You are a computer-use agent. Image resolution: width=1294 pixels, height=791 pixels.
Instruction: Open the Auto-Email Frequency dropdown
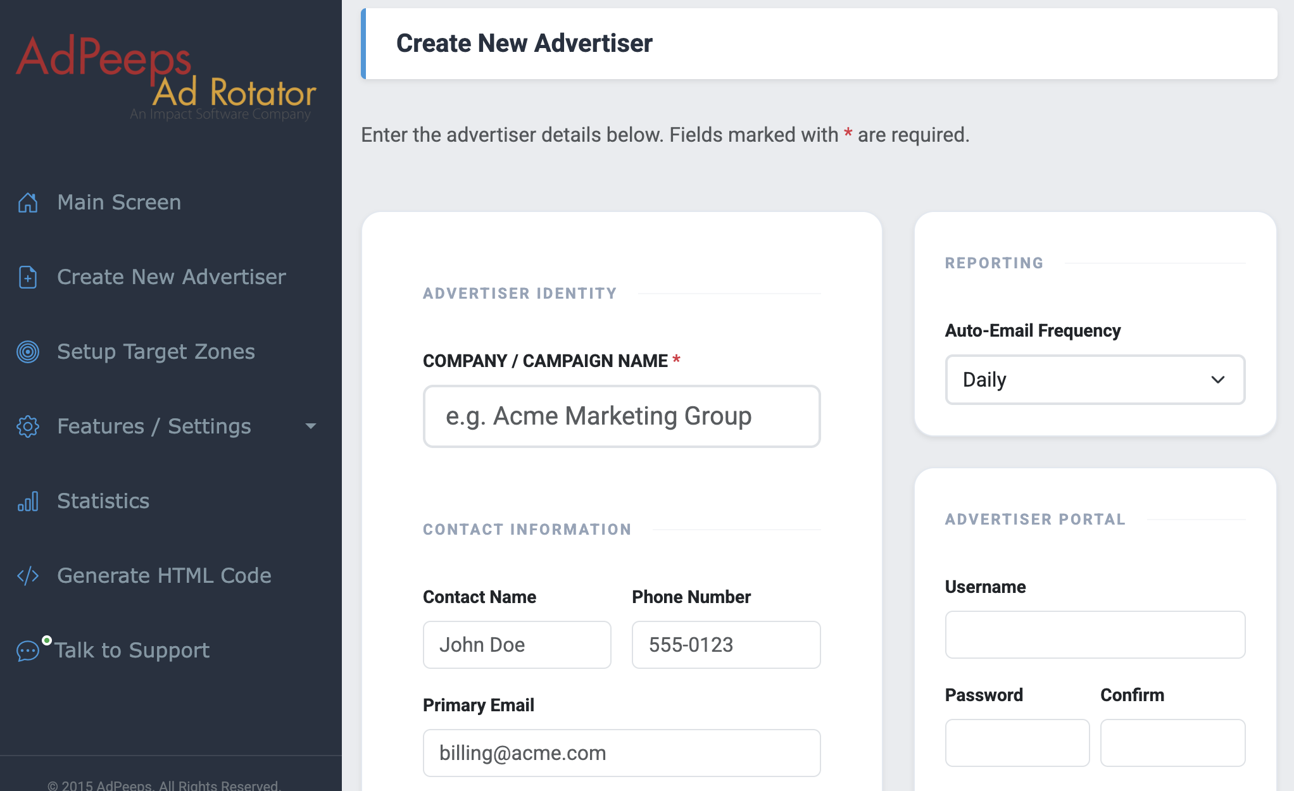1094,380
